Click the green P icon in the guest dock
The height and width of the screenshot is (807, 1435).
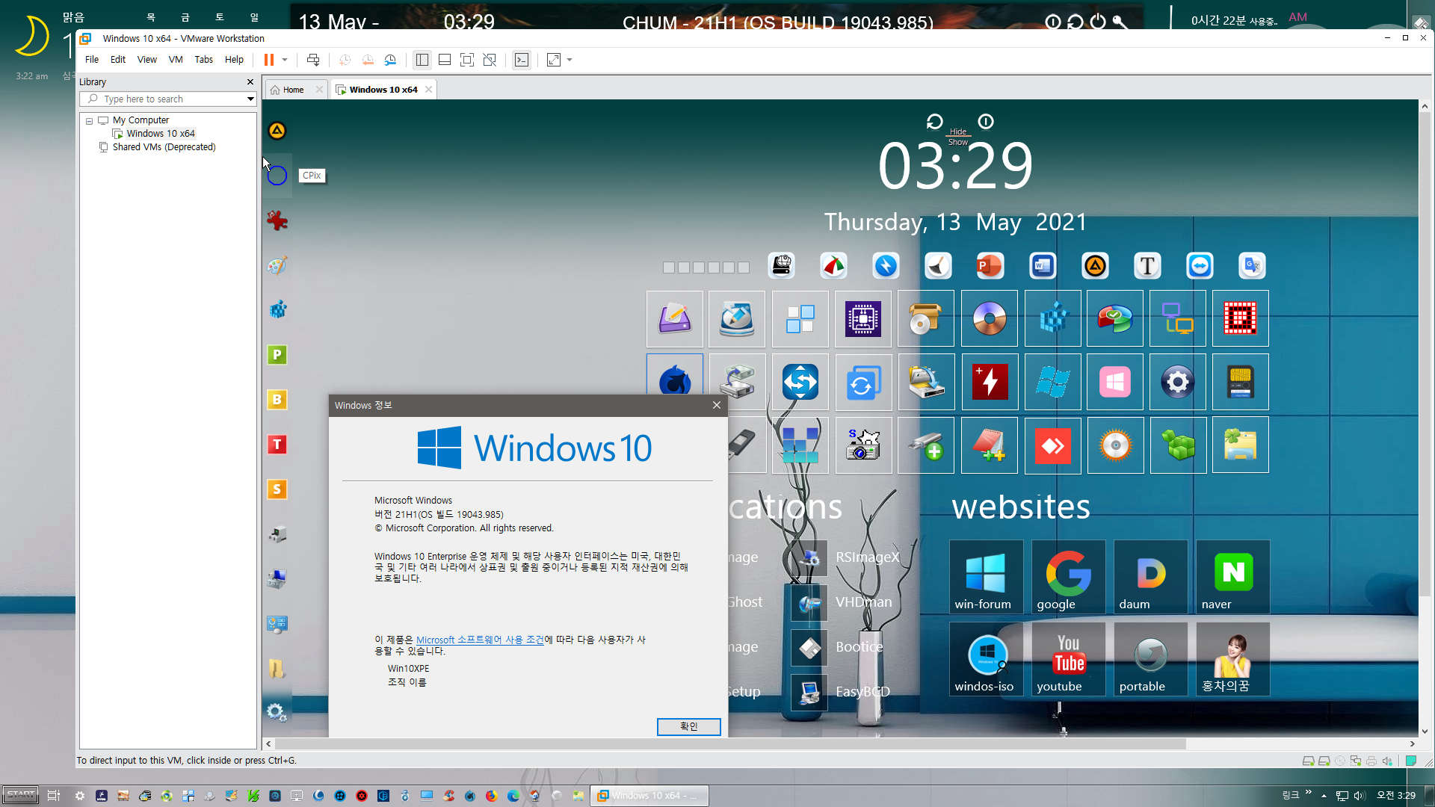coord(277,355)
